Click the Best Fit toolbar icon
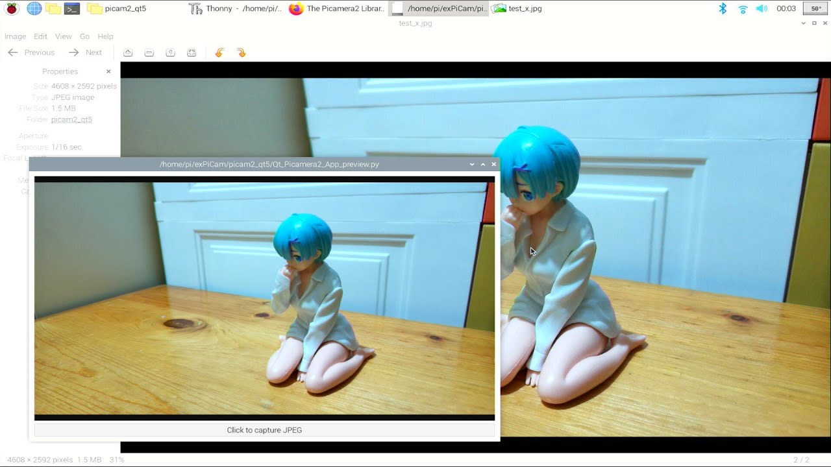The width and height of the screenshot is (831, 467). point(192,53)
